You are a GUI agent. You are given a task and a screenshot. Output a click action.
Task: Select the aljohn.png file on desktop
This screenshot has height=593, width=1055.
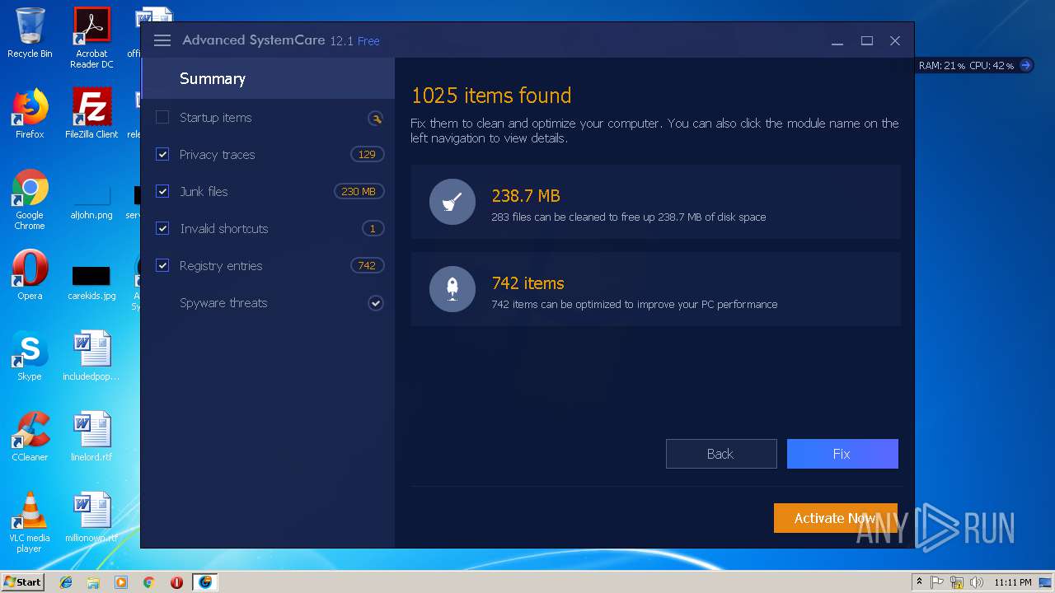pyautogui.click(x=91, y=203)
